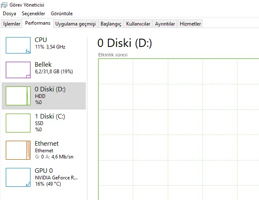The width and height of the screenshot is (259, 200).
Task: Click the GPU 0 mini graph
Action: (x=18, y=177)
